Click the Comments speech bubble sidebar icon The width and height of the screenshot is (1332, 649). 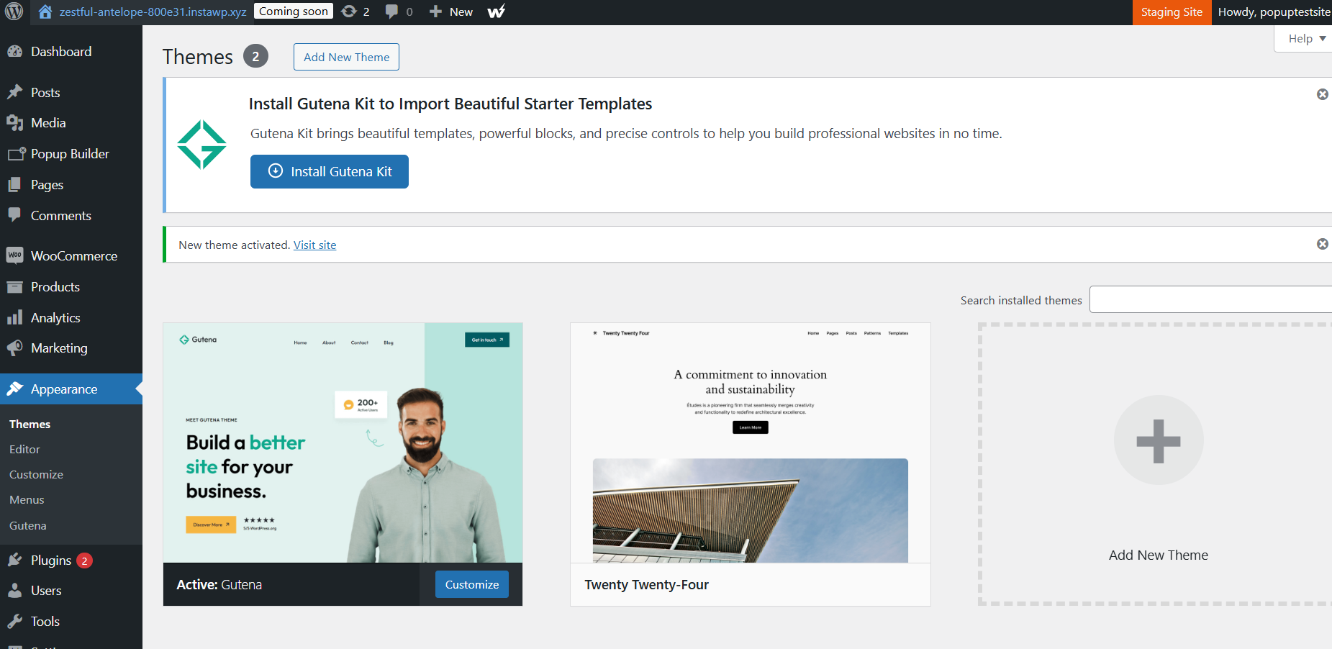coord(15,215)
